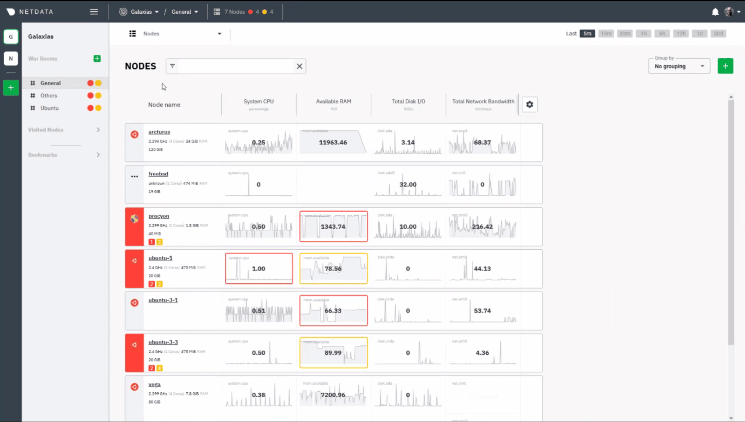Open the arcturus node link

(x=159, y=132)
